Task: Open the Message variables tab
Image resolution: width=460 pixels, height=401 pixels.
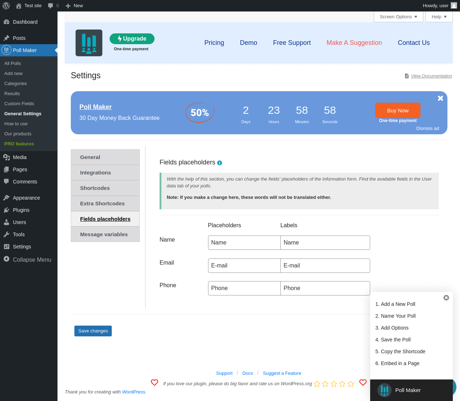Action: coord(105,234)
